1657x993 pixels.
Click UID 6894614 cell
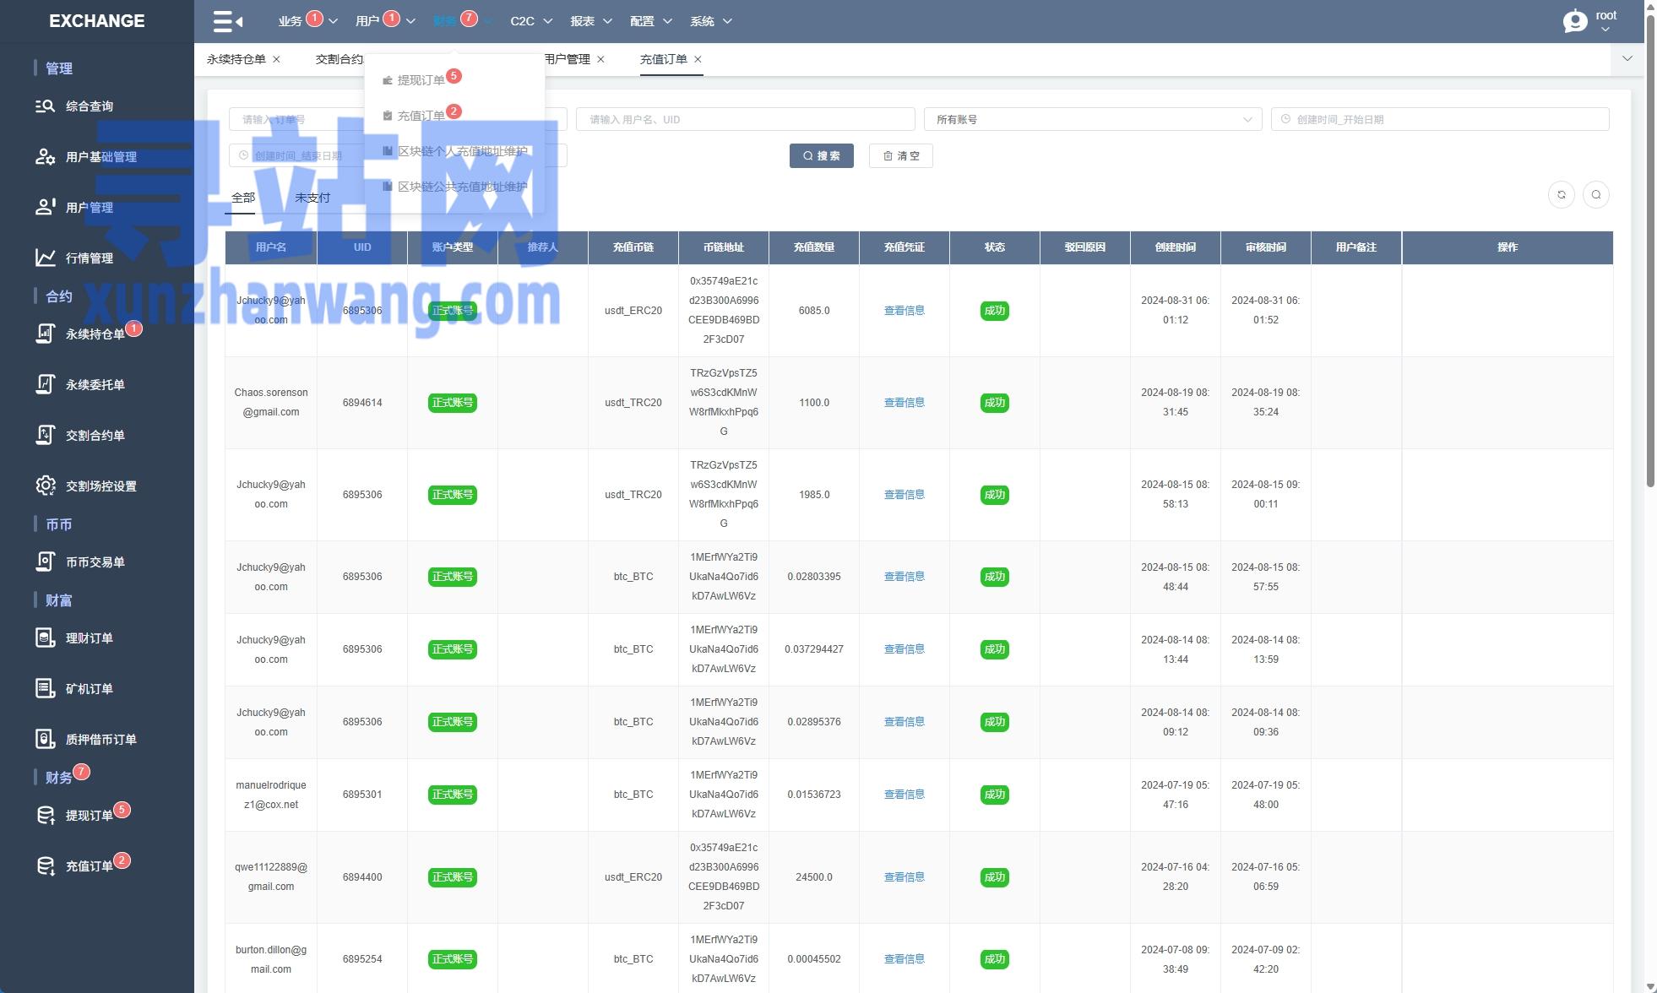tap(362, 403)
